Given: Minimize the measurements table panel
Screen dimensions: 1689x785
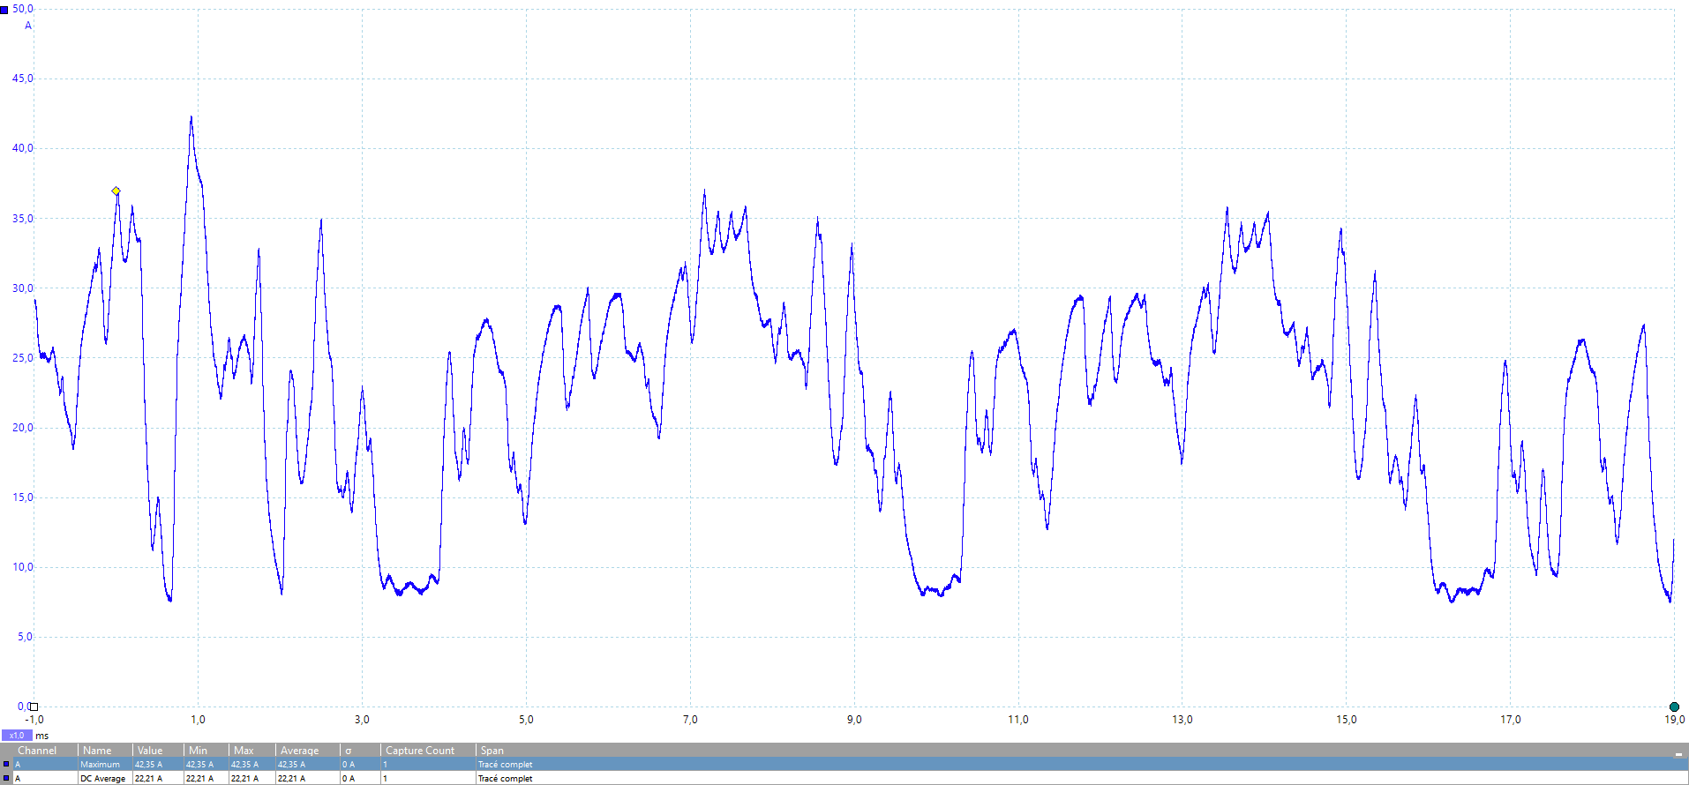Looking at the screenshot, I should pyautogui.click(x=1678, y=753).
